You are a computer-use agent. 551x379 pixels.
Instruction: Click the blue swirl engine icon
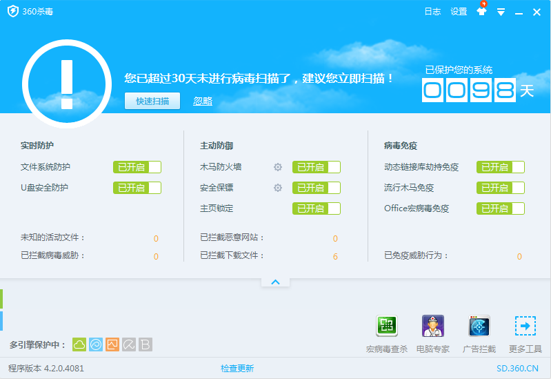click(x=96, y=344)
